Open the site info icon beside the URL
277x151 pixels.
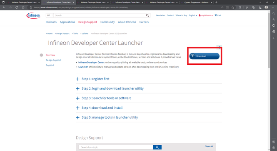[31, 7]
